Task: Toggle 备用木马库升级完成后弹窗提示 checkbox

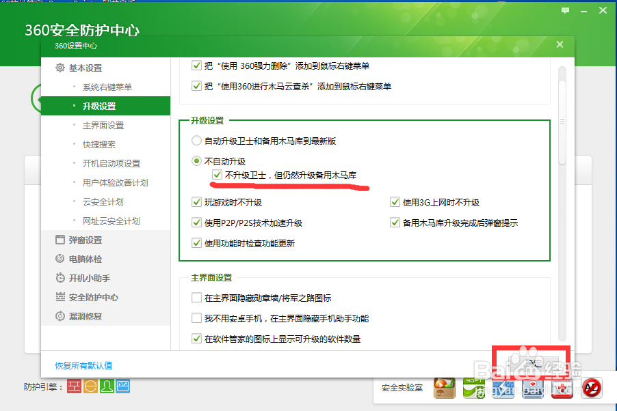Action: (x=395, y=223)
